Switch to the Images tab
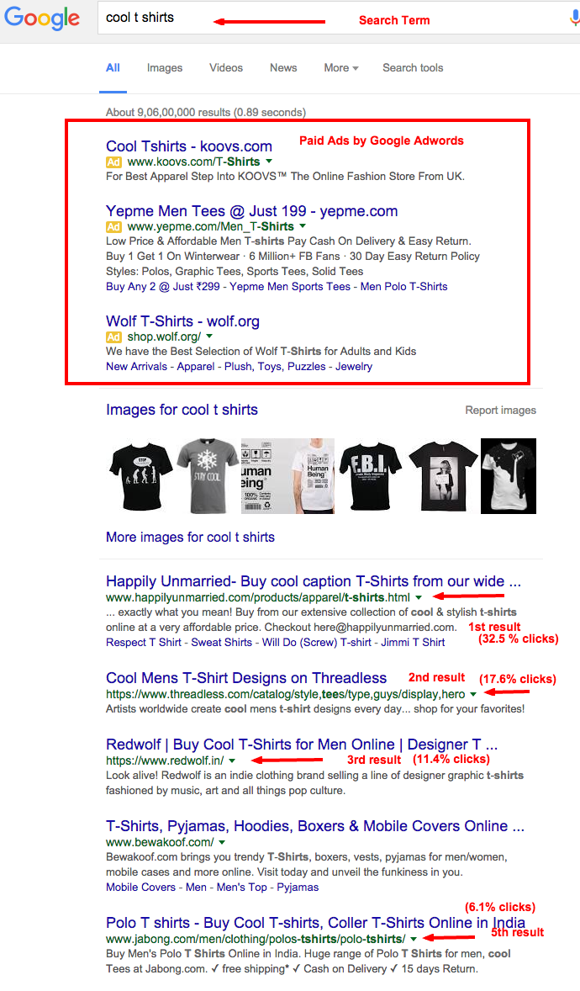This screenshot has height=991, width=580. coord(164,67)
